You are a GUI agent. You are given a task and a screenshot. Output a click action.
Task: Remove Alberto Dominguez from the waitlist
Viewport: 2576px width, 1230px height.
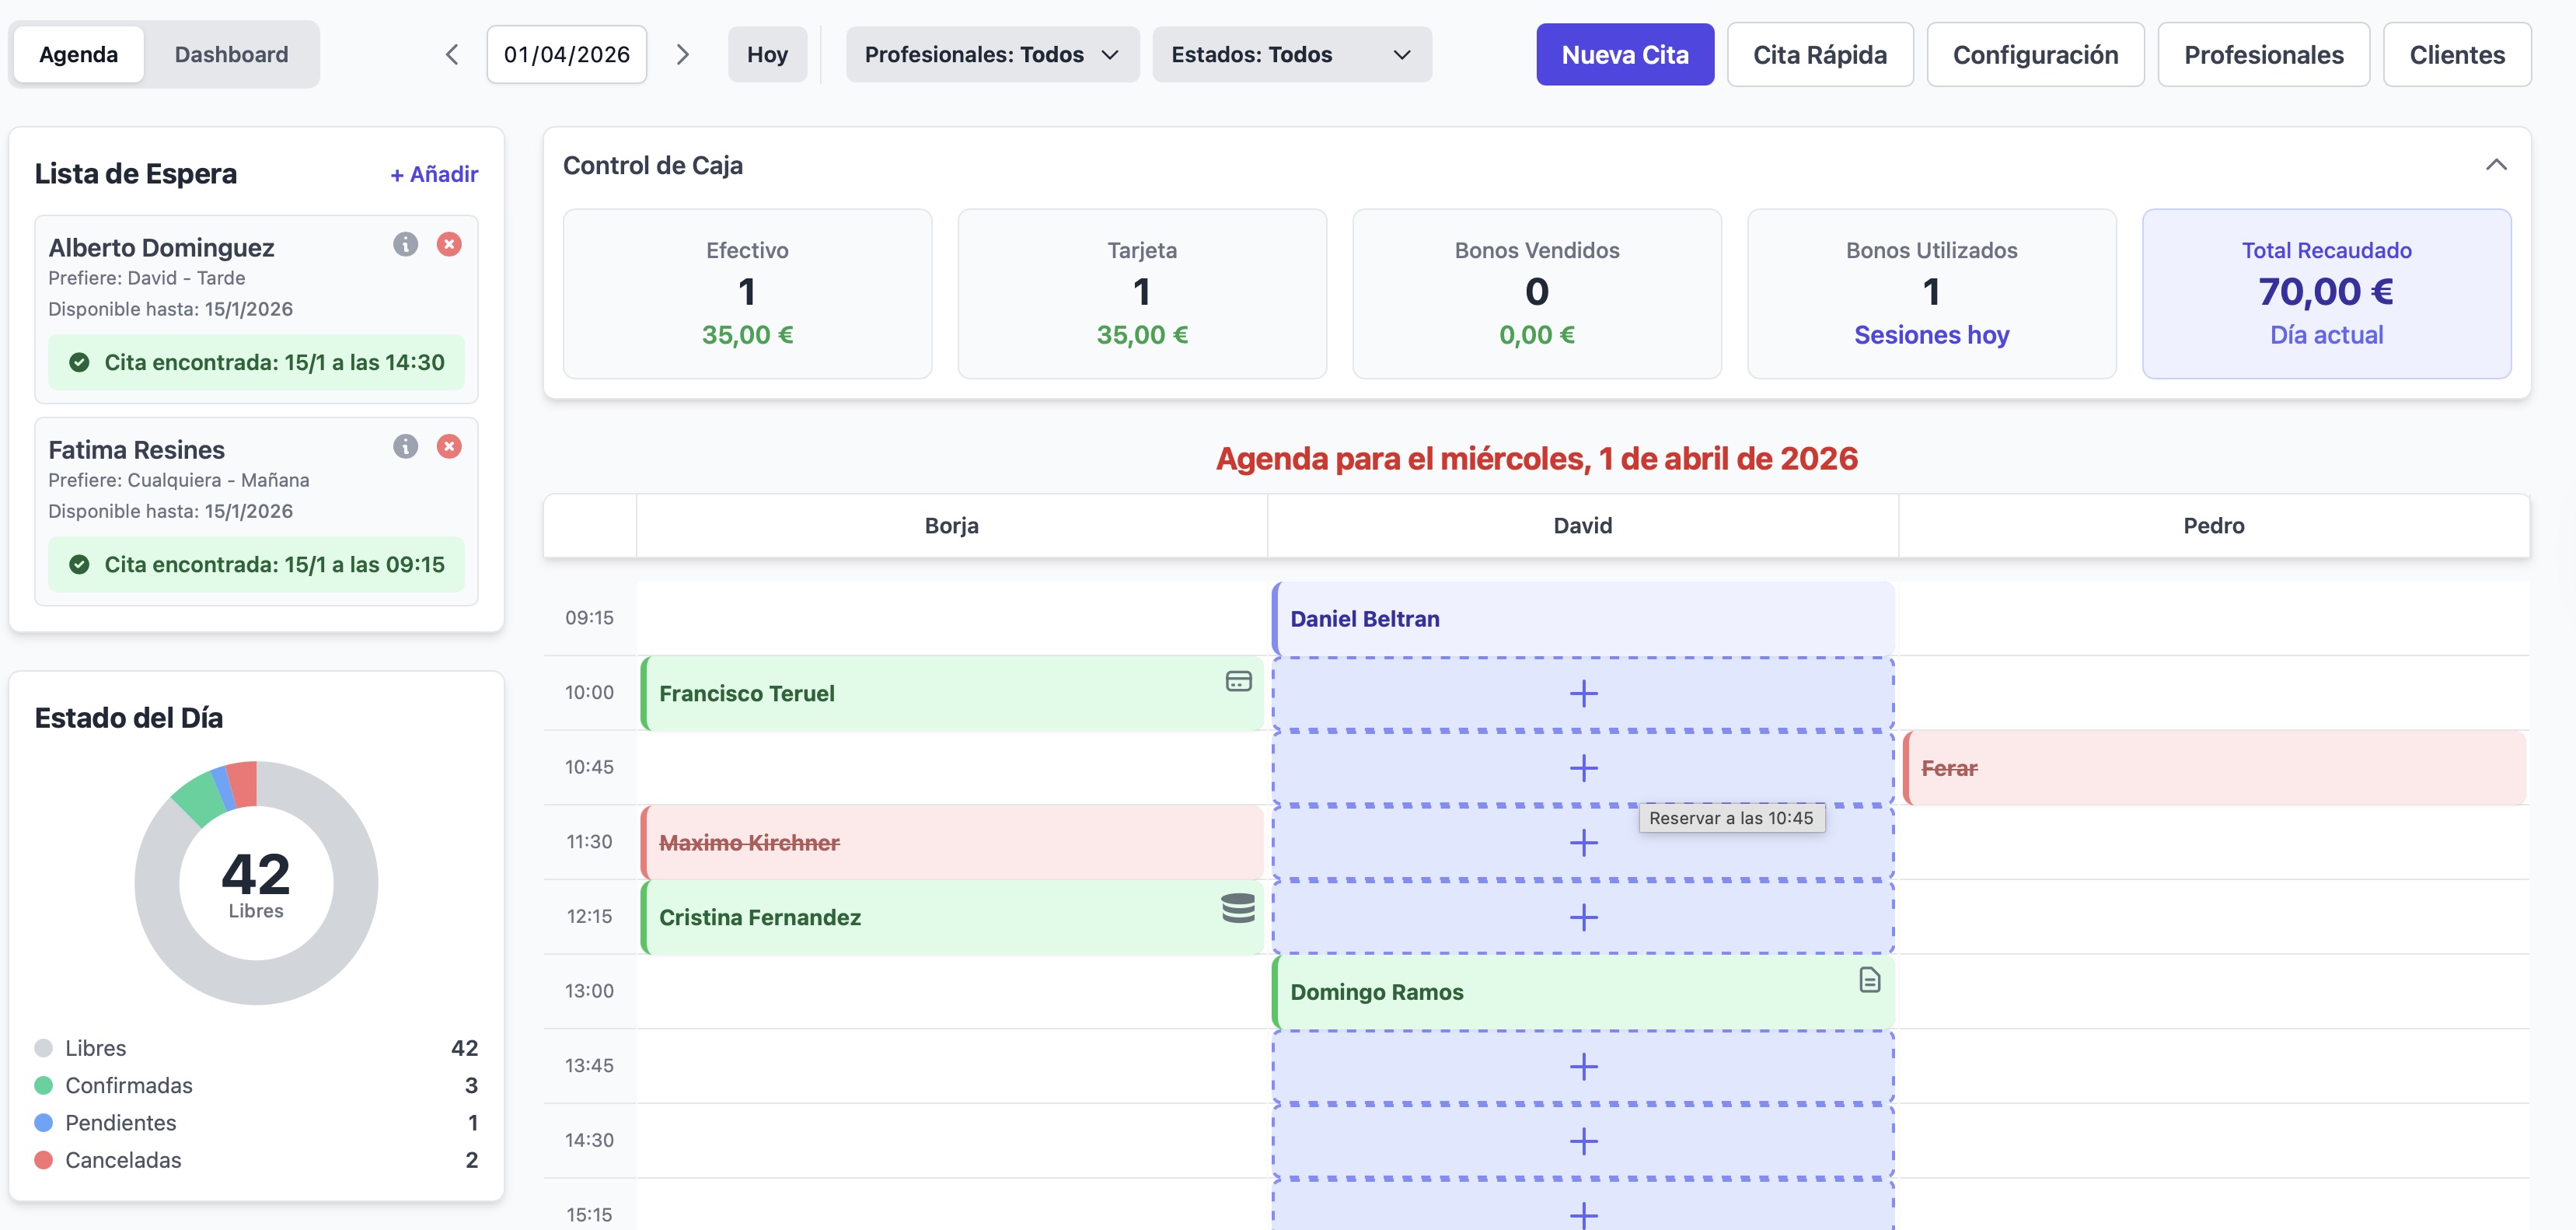click(449, 245)
